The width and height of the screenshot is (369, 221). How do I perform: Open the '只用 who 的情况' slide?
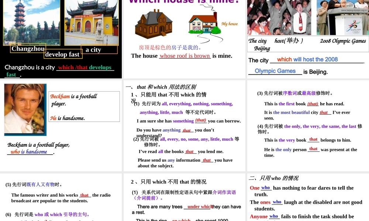click(x=308, y=197)
